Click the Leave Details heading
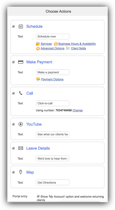Image resolution: width=115 pixels, height=210 pixels. (38, 148)
